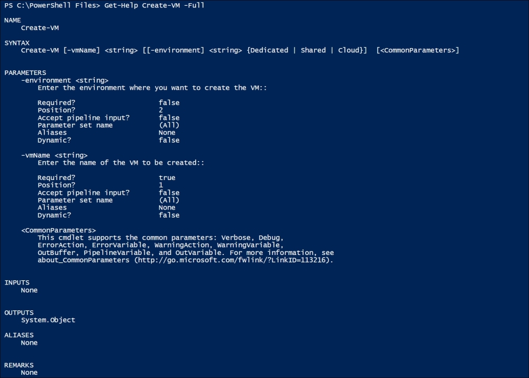
Task: Click the Dedicated option in syntax line
Action: click(x=269, y=51)
